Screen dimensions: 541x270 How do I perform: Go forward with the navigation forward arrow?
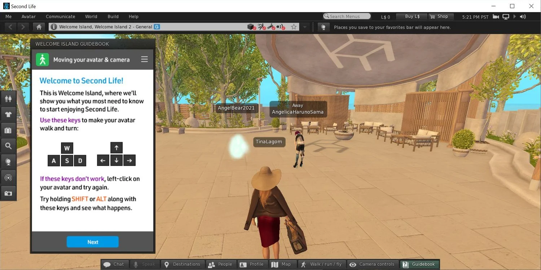[x=23, y=27]
